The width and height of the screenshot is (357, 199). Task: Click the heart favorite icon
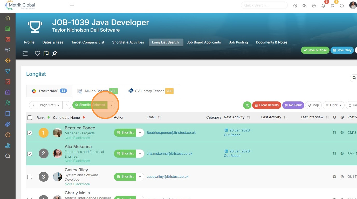click(x=38, y=53)
